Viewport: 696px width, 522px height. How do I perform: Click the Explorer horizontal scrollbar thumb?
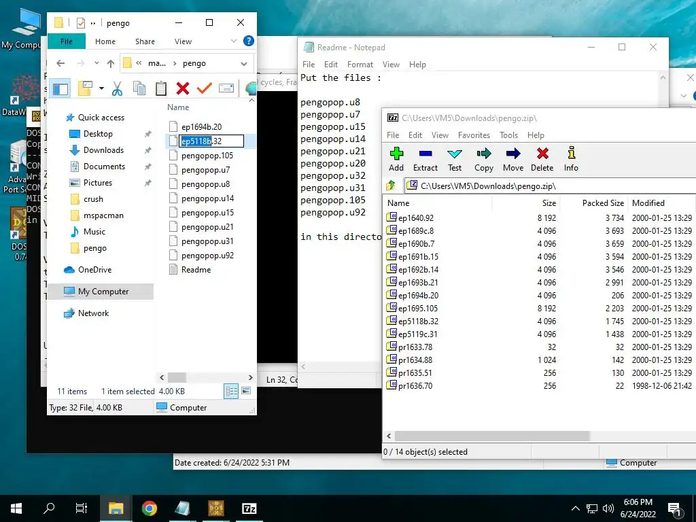[x=177, y=377]
